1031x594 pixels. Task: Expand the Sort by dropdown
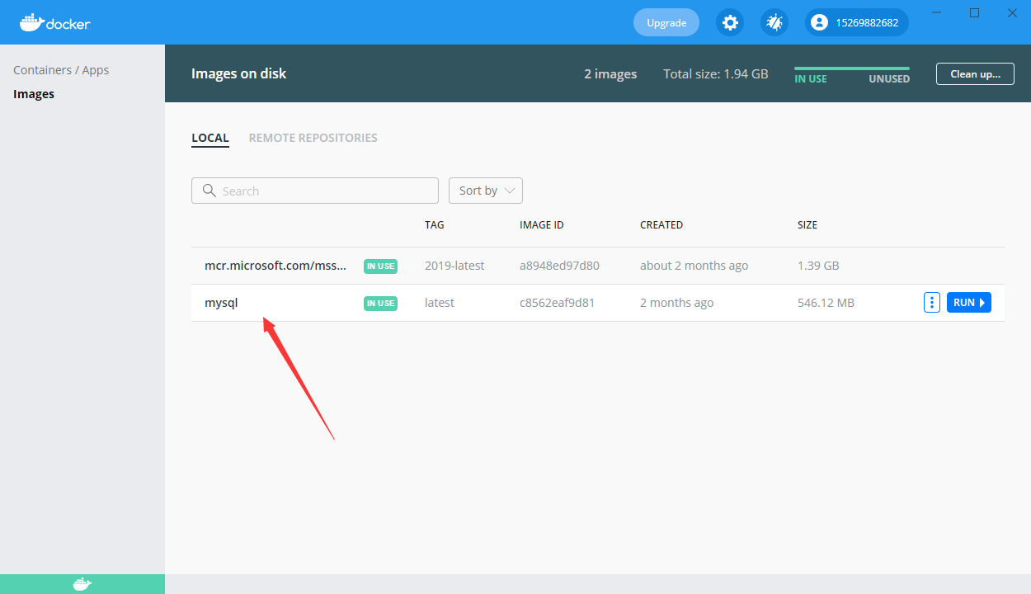pos(486,191)
